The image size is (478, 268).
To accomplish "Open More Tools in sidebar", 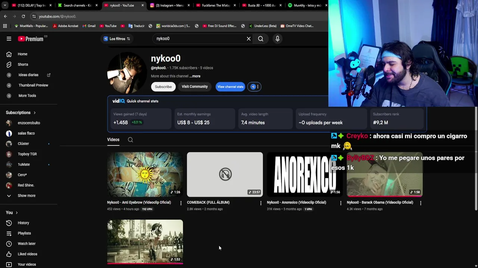I will click(x=27, y=96).
